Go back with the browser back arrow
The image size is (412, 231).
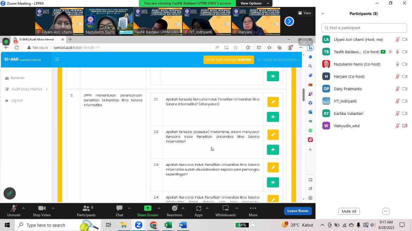tap(6, 48)
